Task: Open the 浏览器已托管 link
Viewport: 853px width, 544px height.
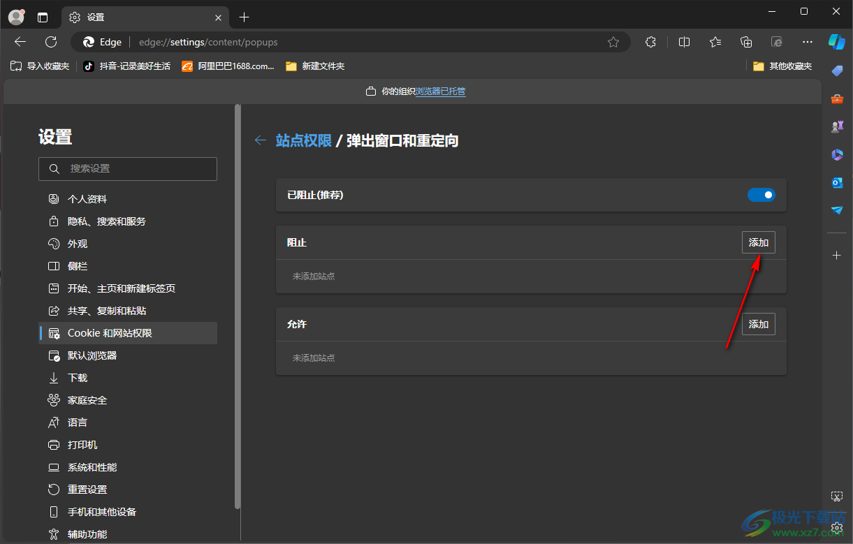Action: pyautogui.click(x=440, y=91)
